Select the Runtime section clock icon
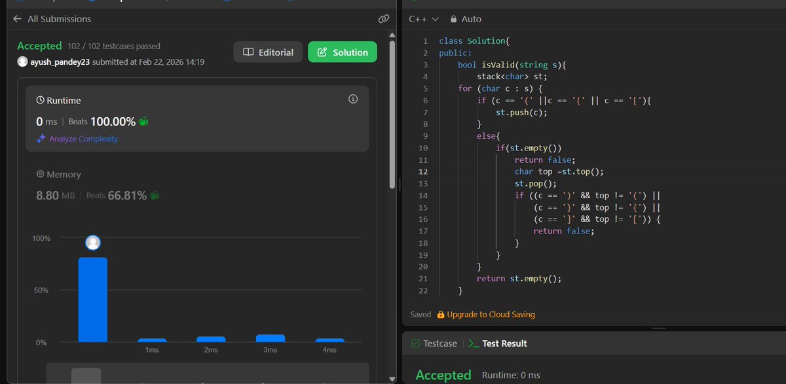The width and height of the screenshot is (786, 384). (x=40, y=101)
